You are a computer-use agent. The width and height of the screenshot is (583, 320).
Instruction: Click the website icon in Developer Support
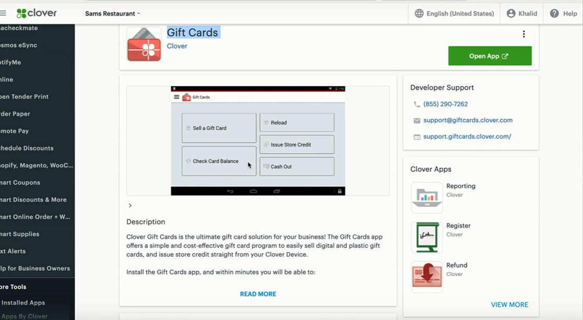417,137
